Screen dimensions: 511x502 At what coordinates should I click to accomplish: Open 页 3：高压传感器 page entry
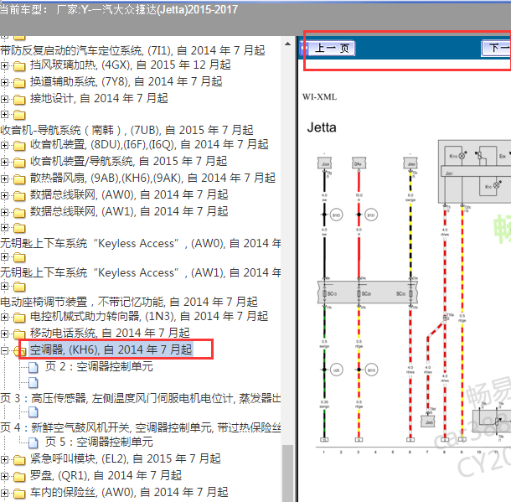point(140,398)
